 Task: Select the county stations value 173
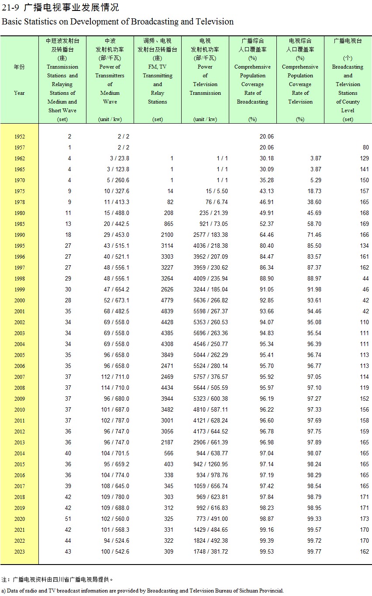(364, 519)
